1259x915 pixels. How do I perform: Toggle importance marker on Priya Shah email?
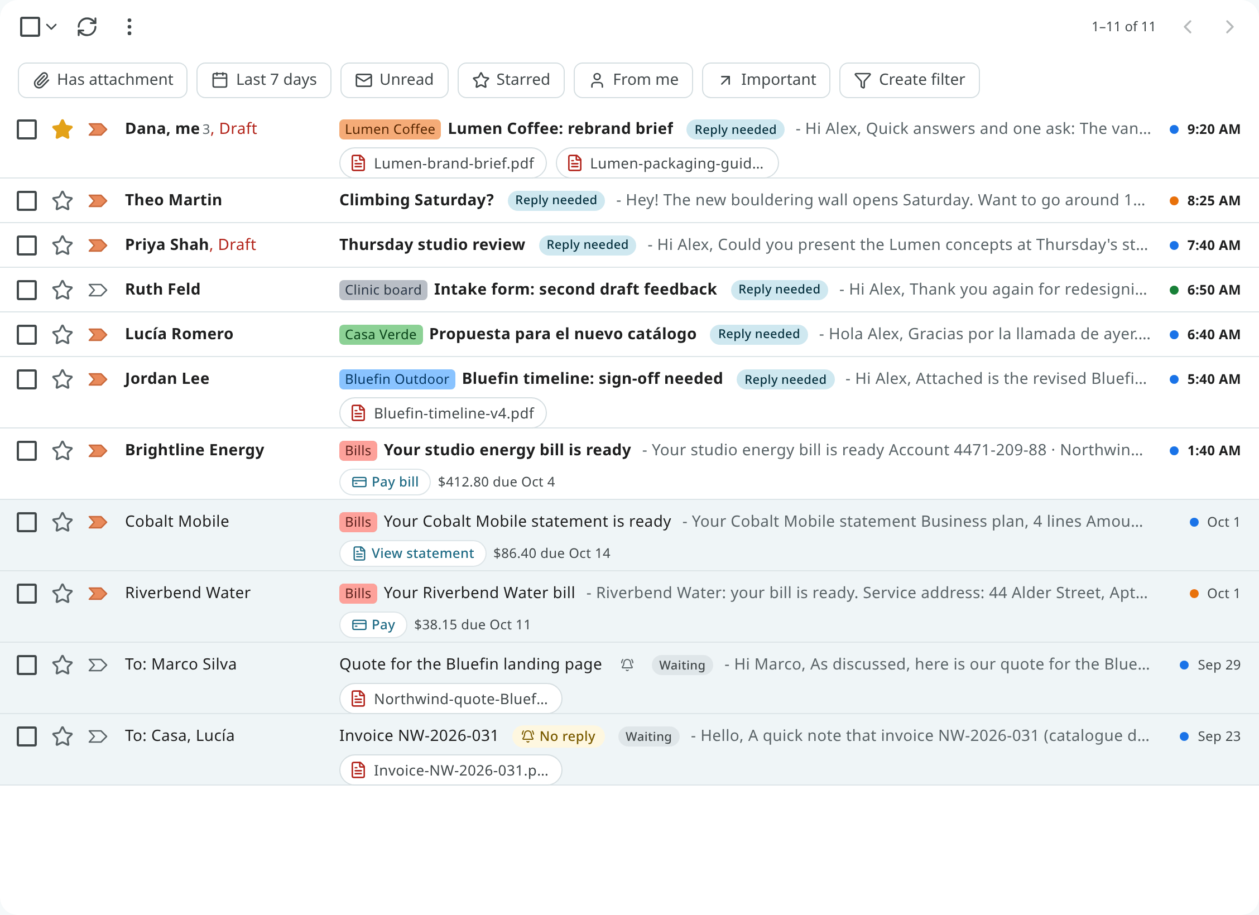point(98,245)
